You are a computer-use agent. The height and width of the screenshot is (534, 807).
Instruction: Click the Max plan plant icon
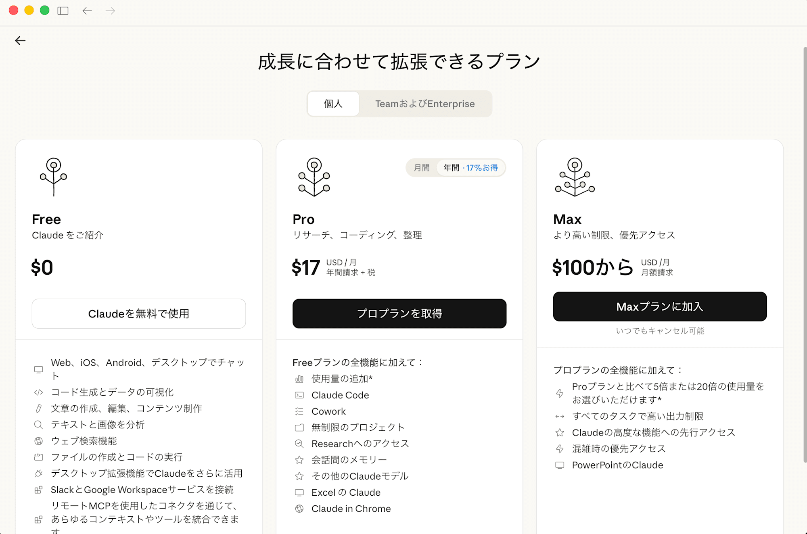(575, 177)
